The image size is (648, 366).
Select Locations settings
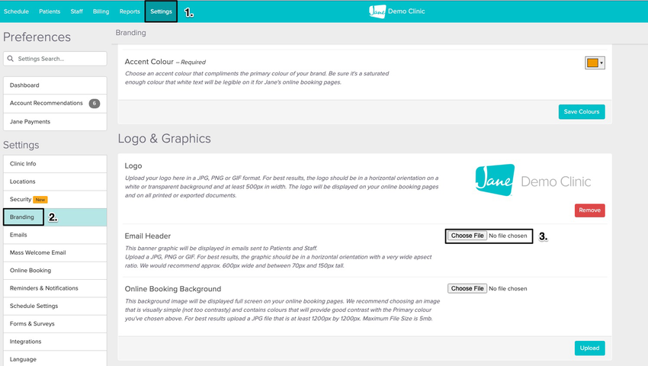55,181
